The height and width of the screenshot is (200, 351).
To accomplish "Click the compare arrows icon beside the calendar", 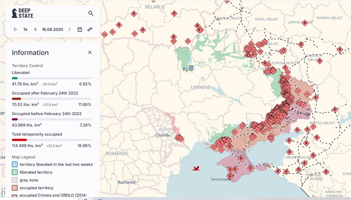I will pos(90,29).
